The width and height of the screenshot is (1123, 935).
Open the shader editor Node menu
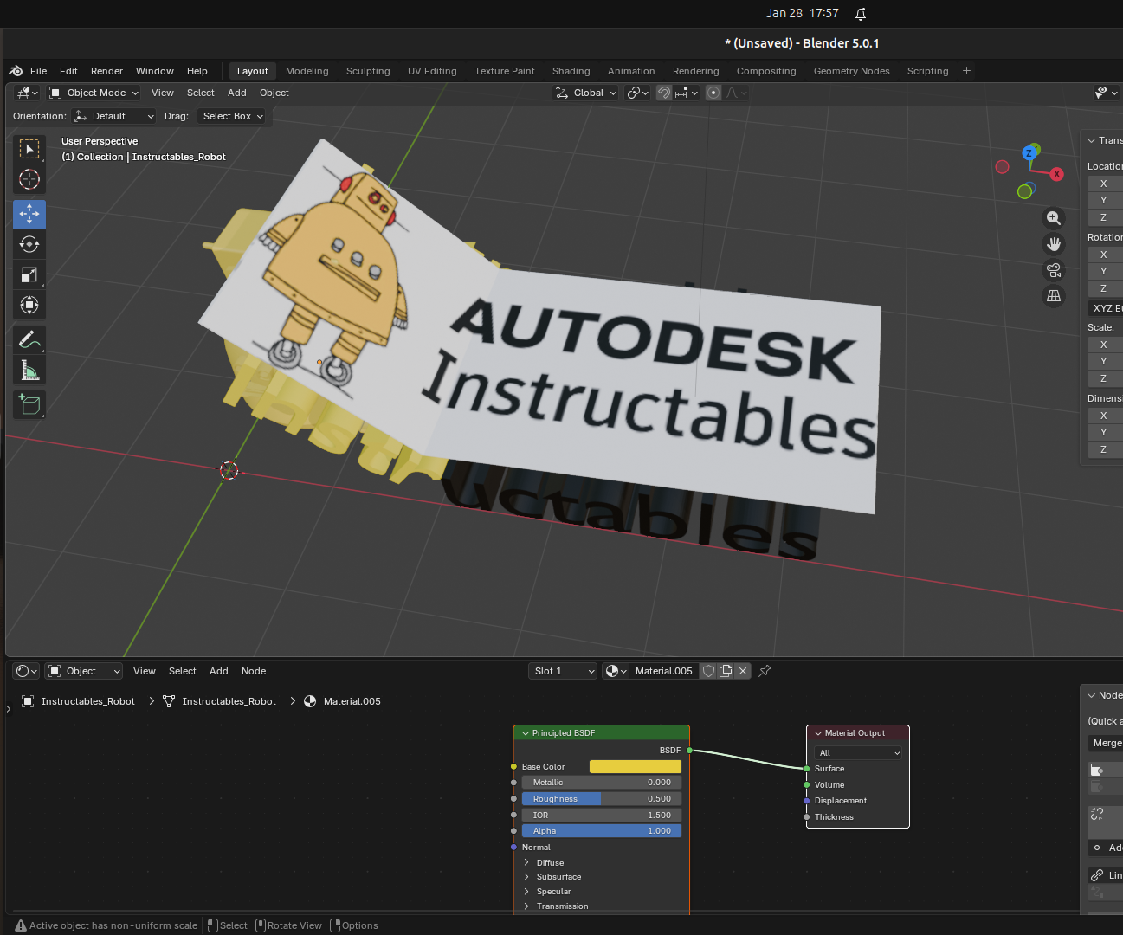click(254, 671)
